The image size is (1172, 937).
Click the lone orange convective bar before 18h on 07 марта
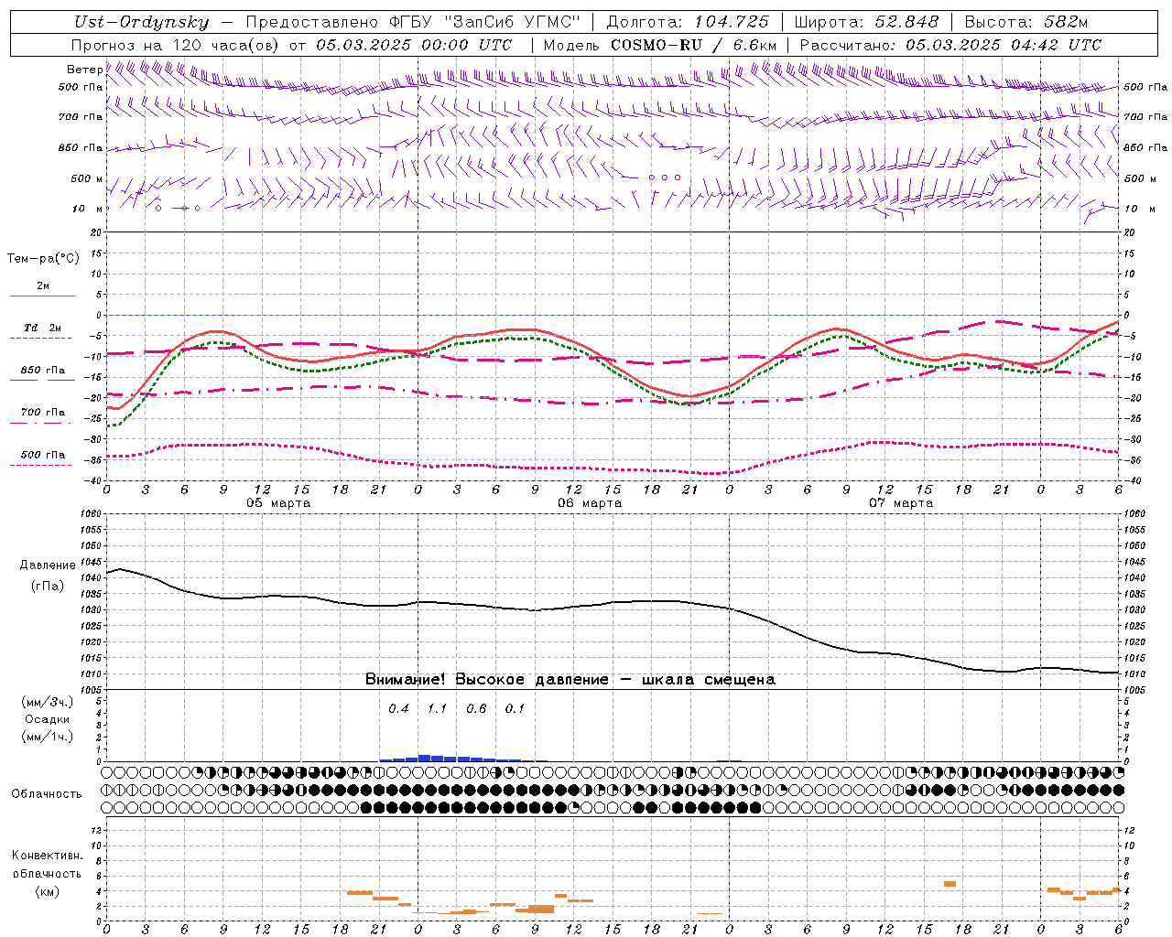click(950, 884)
